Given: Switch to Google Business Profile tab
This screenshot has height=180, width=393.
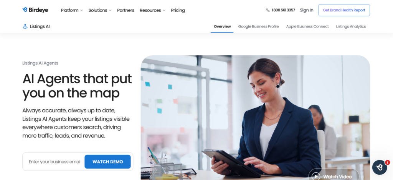Looking at the screenshot, I should (258, 26).
